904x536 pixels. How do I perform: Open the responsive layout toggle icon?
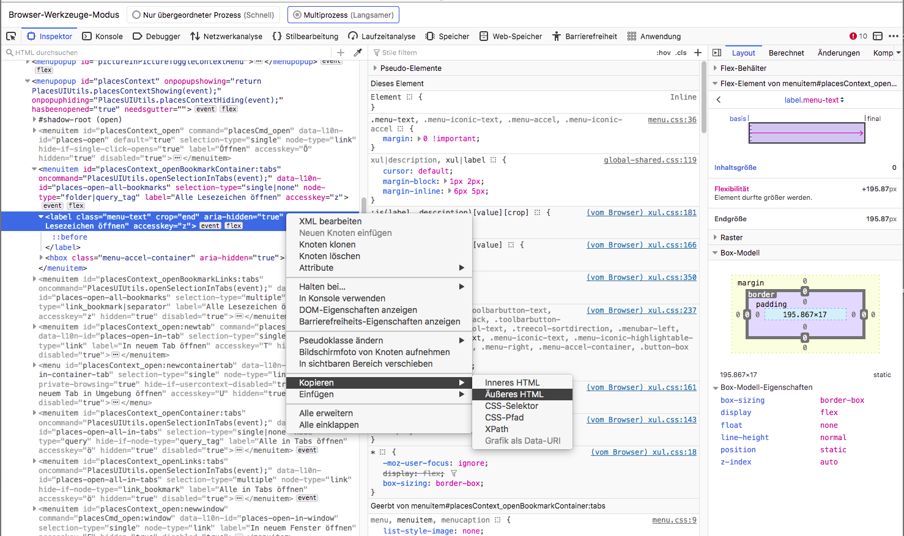click(878, 36)
